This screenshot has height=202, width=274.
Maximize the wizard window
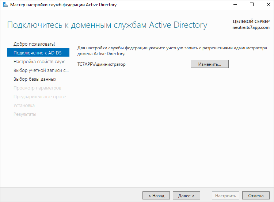tap(252, 4)
